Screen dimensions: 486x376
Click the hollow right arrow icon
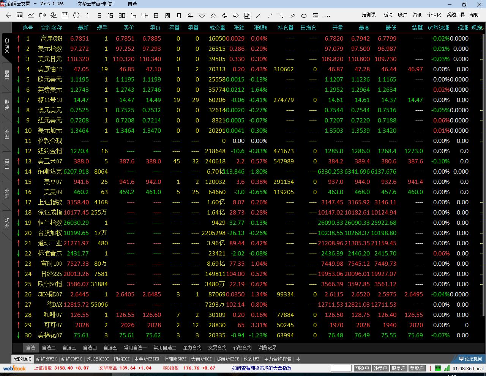pos(236,16)
